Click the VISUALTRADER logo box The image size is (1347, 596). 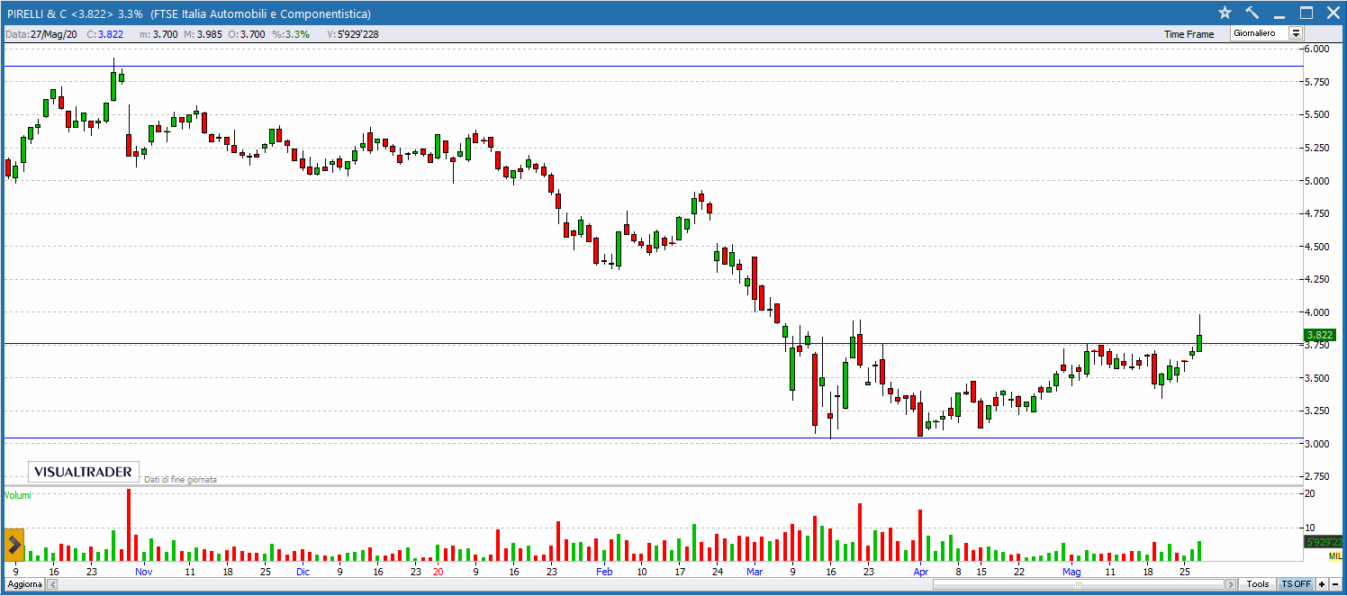(x=84, y=472)
